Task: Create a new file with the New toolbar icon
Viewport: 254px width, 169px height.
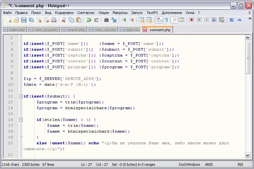Action: pos(9,20)
